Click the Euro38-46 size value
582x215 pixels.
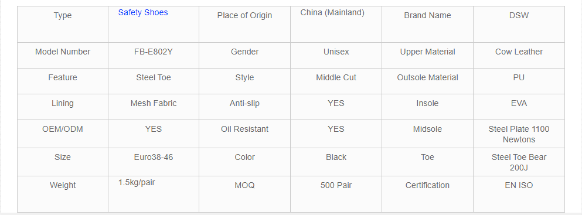tap(154, 157)
